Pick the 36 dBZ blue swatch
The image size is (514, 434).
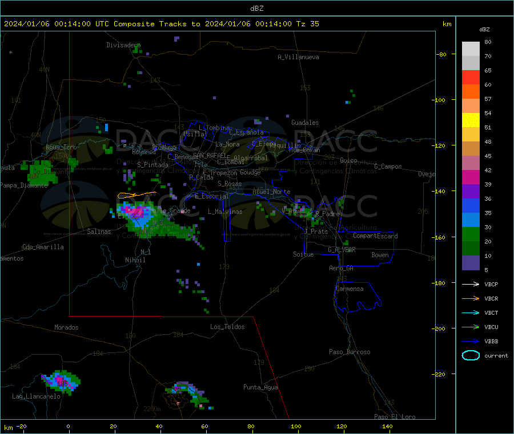click(471, 205)
